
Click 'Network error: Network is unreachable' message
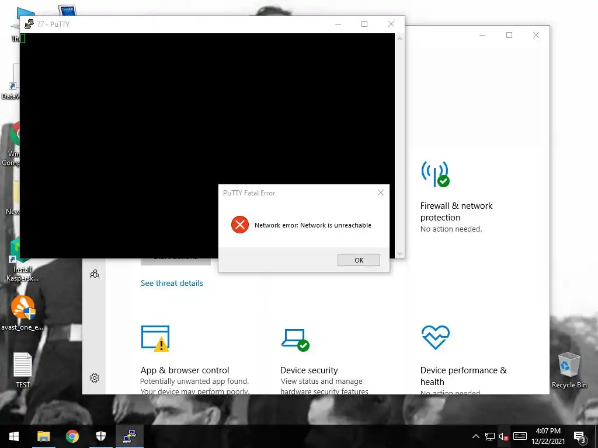click(x=313, y=225)
